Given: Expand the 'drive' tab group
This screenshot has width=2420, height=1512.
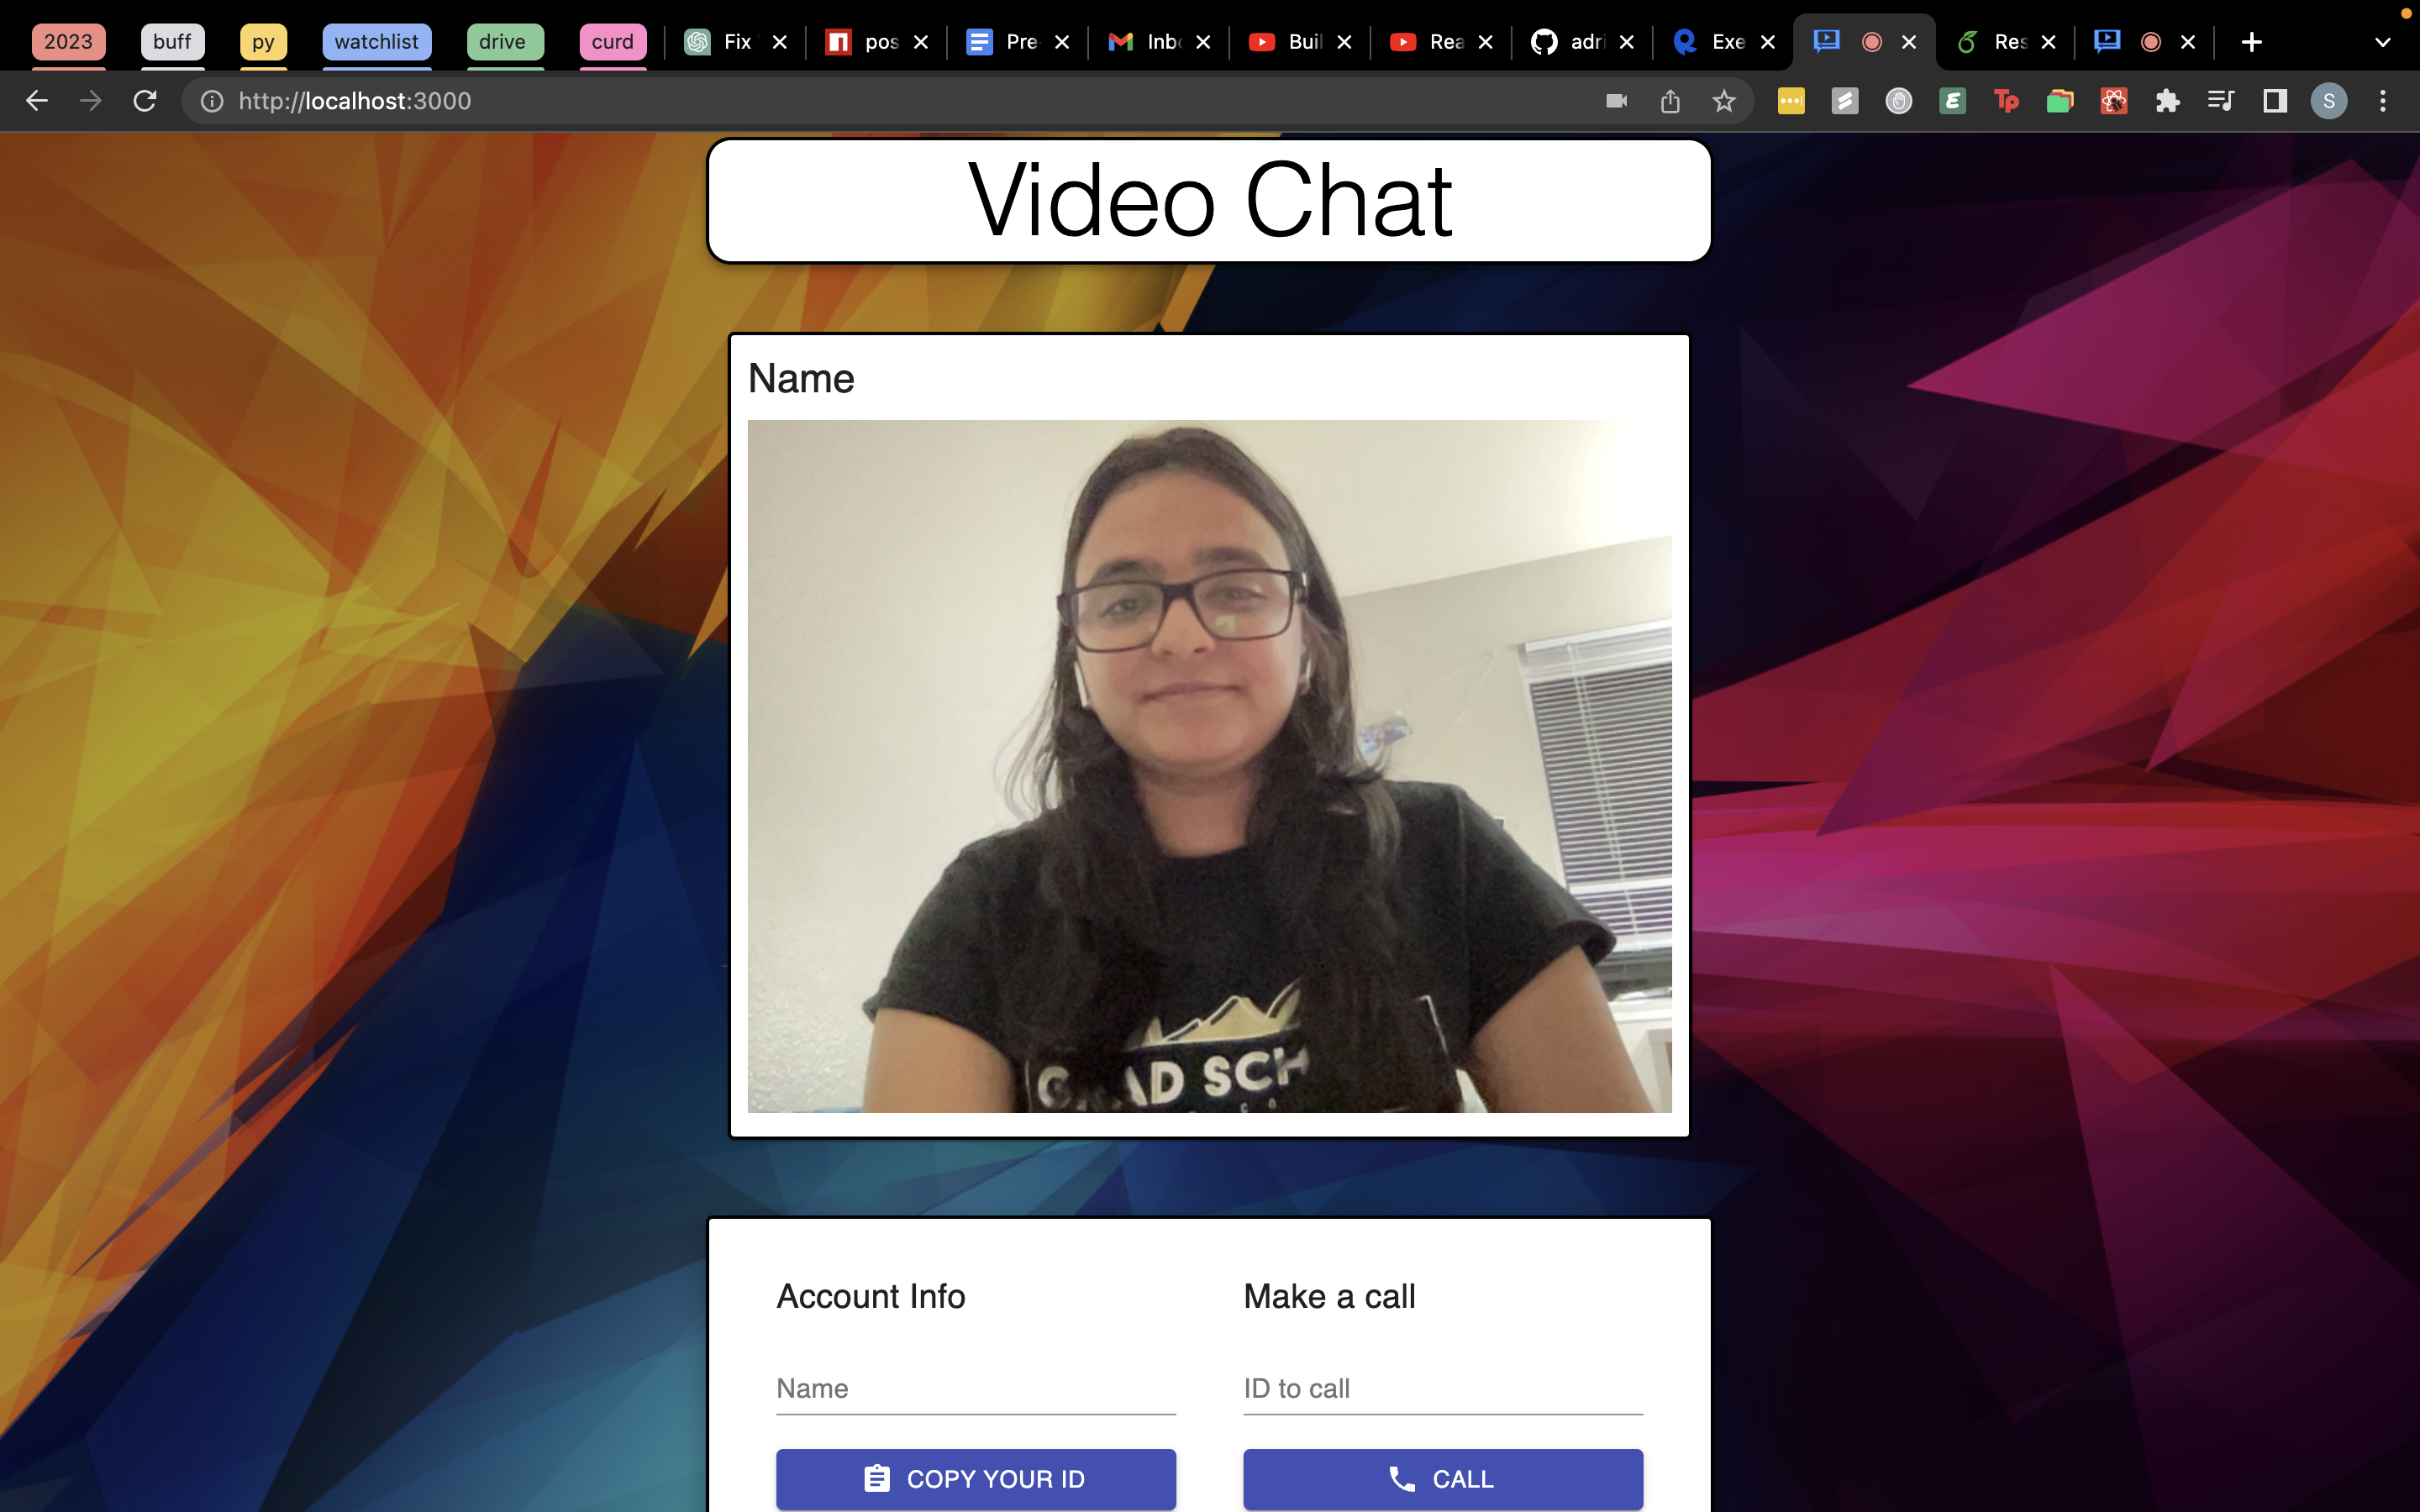Looking at the screenshot, I should 503,42.
